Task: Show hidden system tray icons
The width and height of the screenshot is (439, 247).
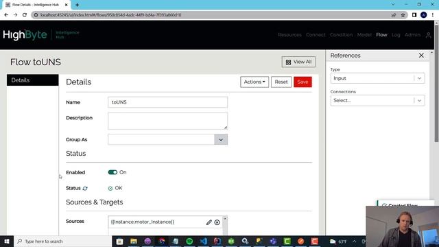Action: (355, 241)
